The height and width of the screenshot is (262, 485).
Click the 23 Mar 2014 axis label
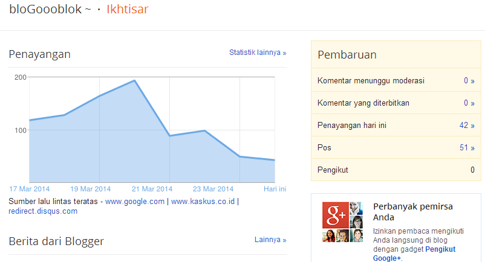[213, 189]
